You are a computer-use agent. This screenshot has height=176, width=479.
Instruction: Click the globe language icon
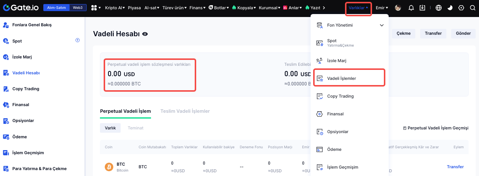pyautogui.click(x=439, y=8)
